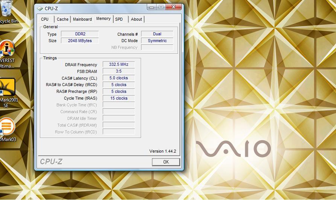Viewport: 336px width, 200px height.
Task: Click the CPU-Z title bar icon
Action: click(x=40, y=9)
